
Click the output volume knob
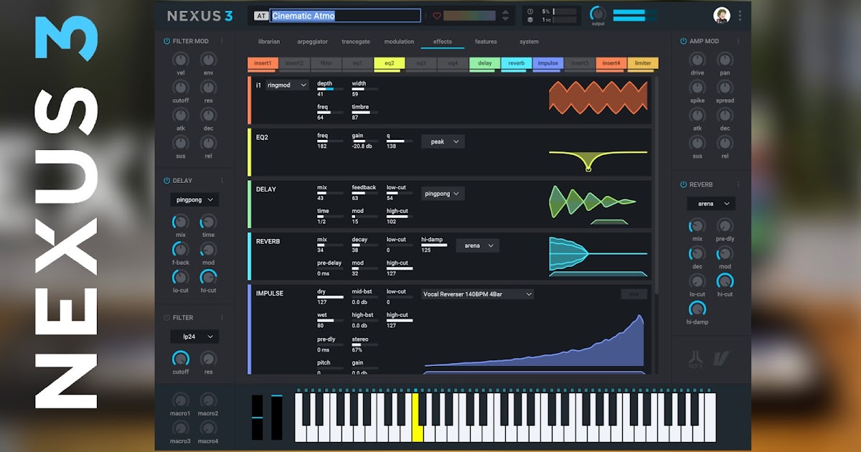(x=598, y=14)
